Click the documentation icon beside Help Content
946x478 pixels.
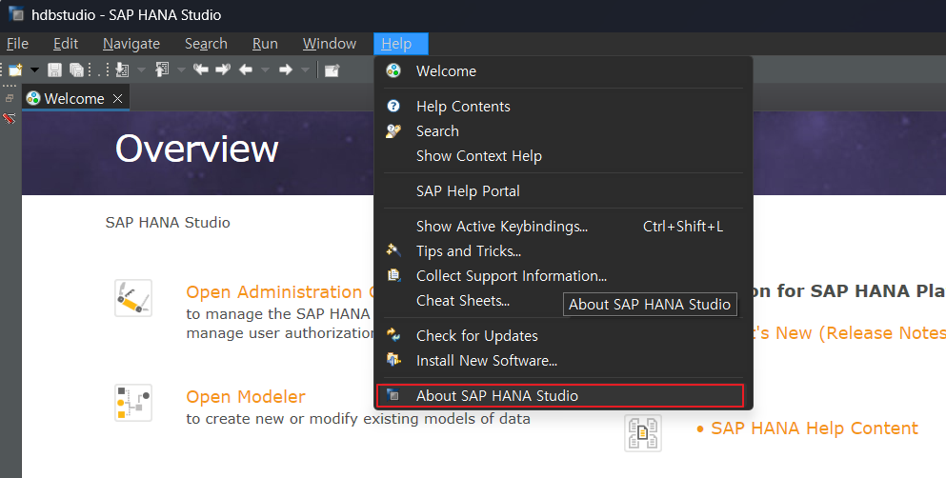coord(642,433)
